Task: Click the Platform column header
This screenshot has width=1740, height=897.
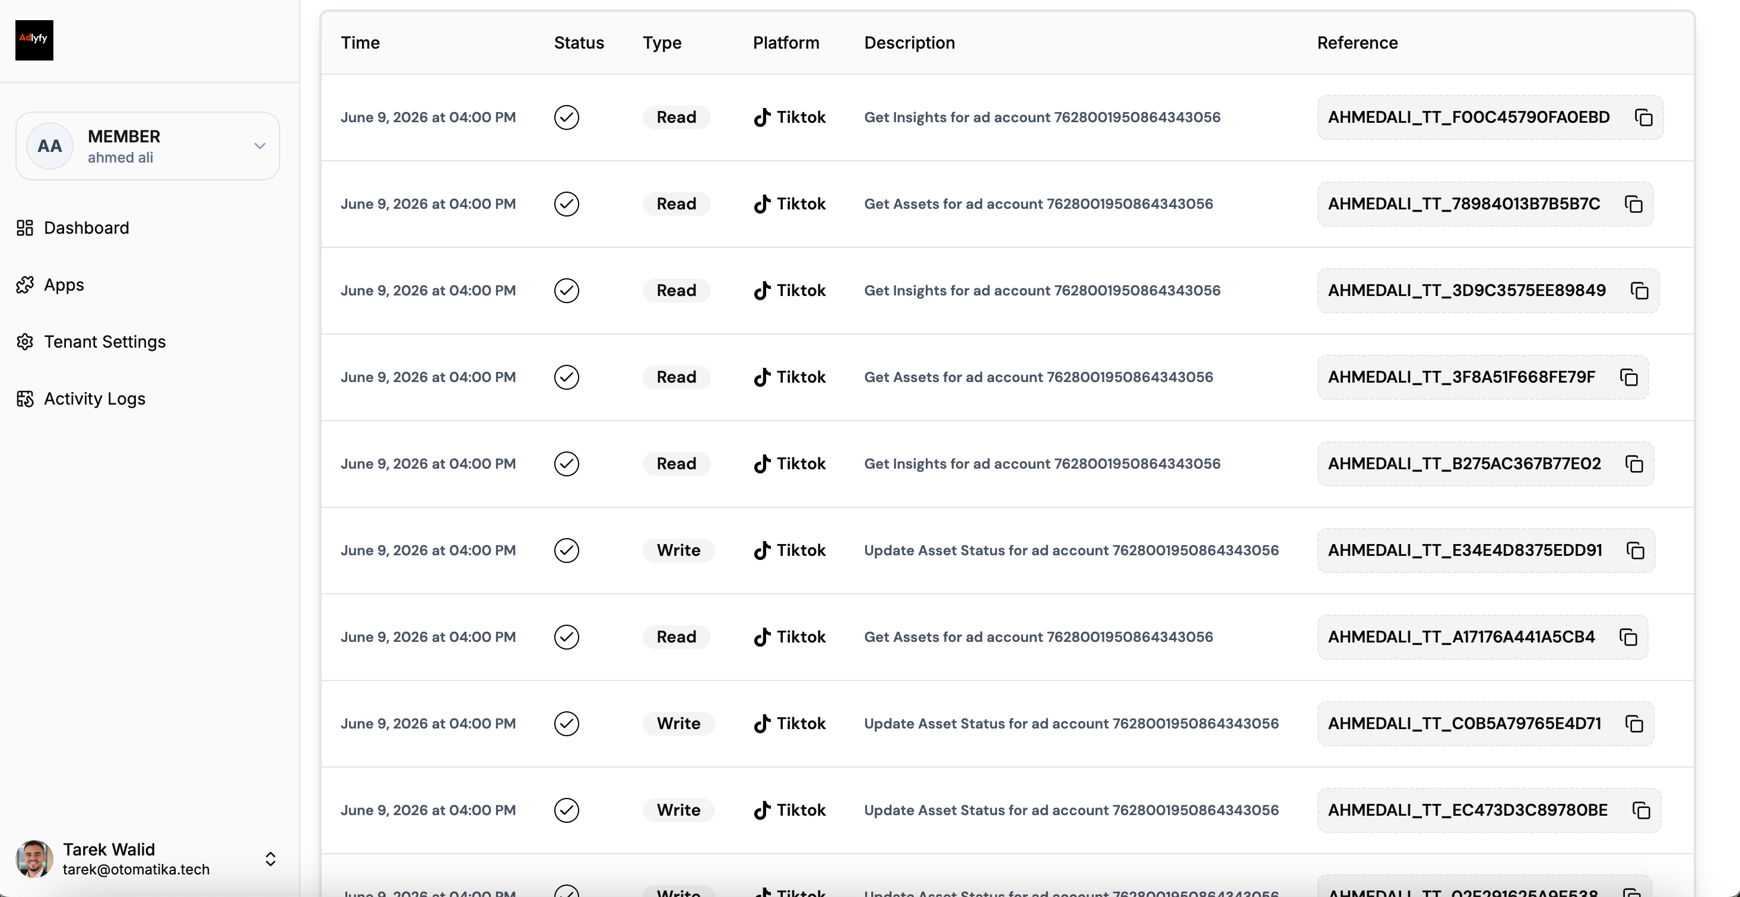Action: [x=786, y=43]
